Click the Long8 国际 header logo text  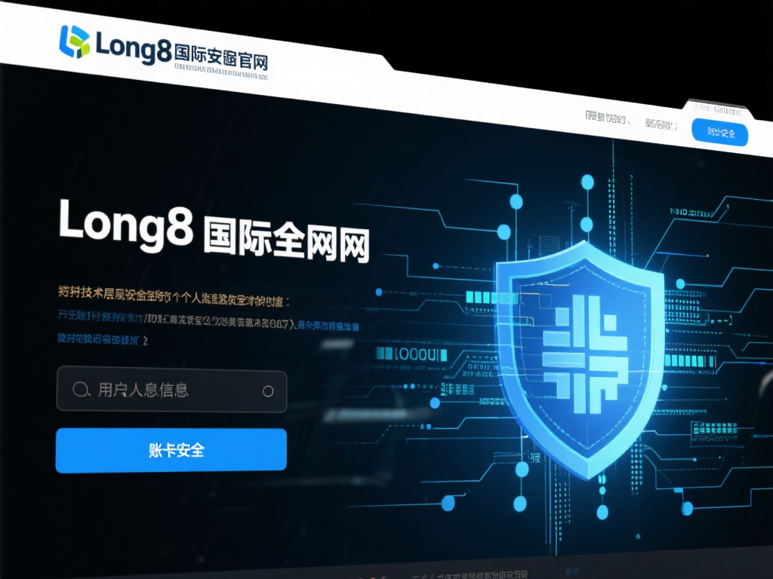(x=181, y=51)
